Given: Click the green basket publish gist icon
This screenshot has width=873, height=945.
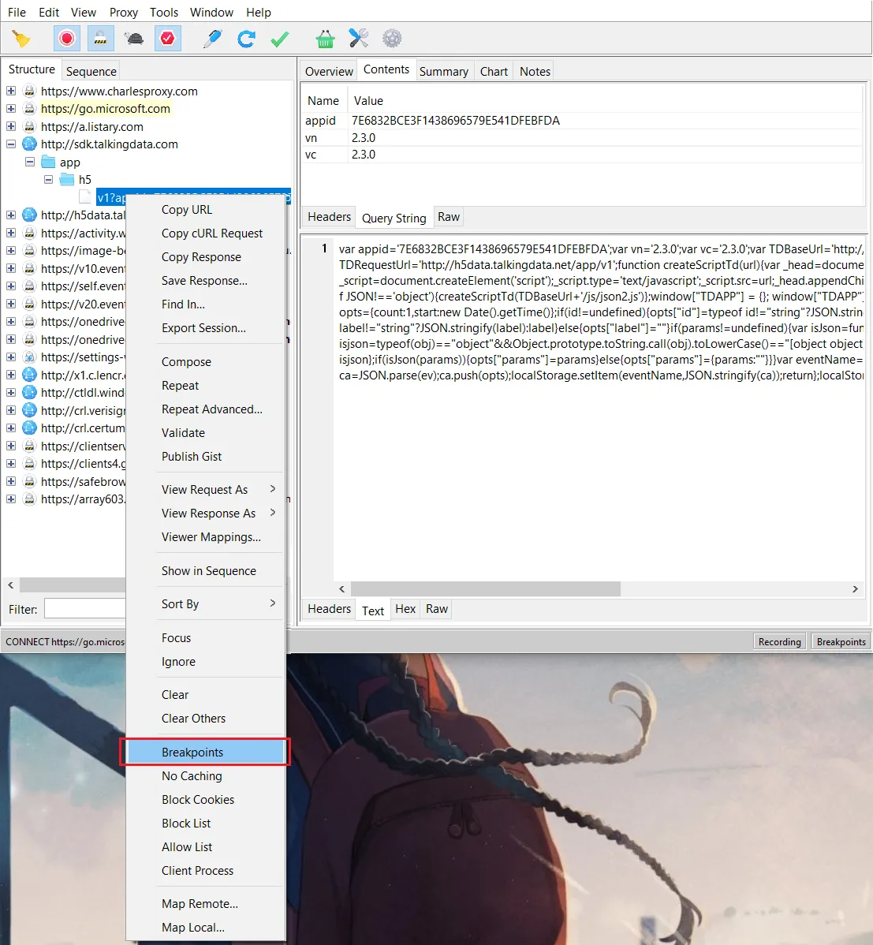Looking at the screenshot, I should (x=326, y=39).
